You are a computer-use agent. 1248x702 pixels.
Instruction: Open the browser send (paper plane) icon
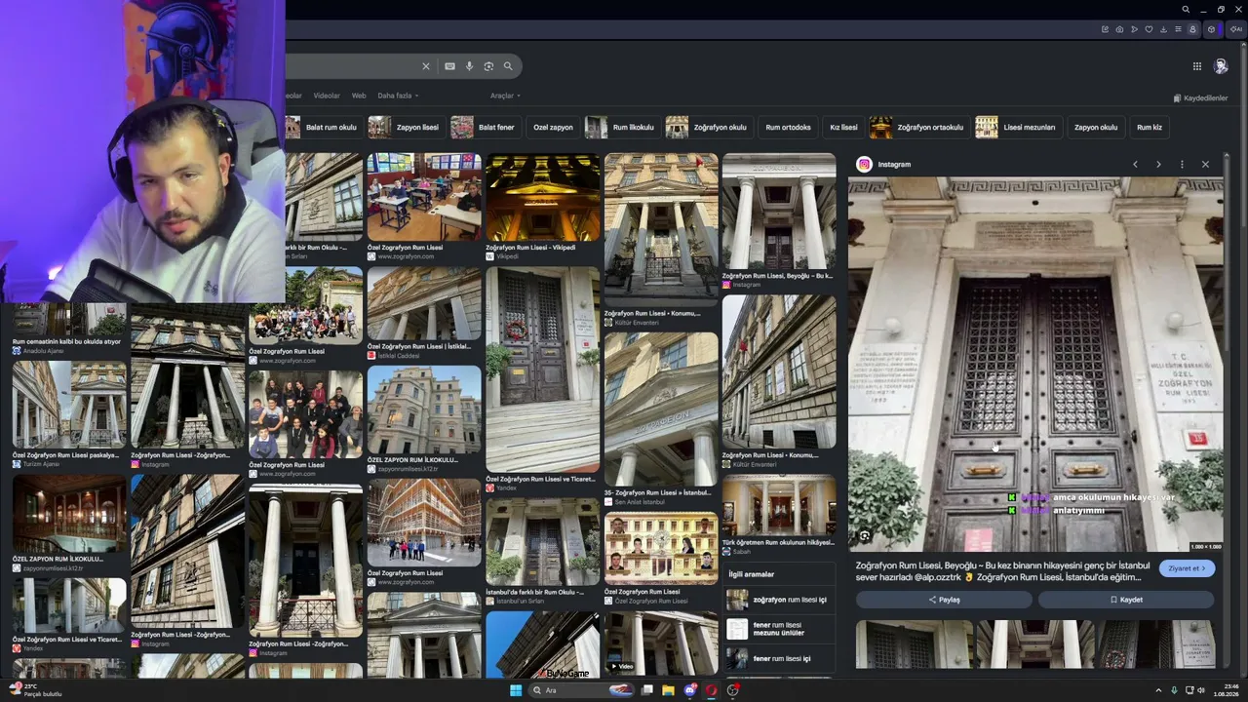pyautogui.click(x=1135, y=29)
